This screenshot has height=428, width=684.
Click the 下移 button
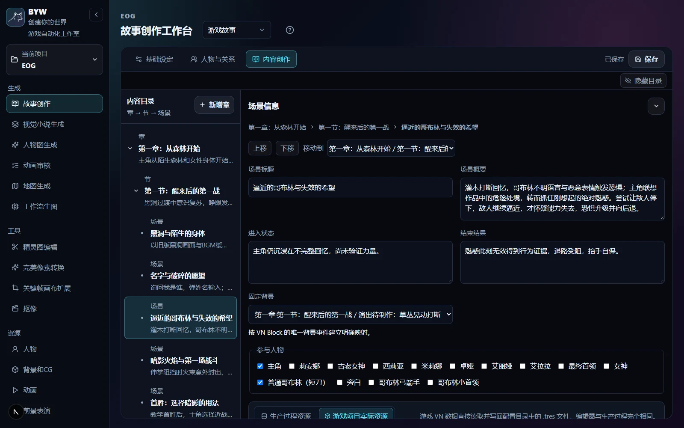pos(287,148)
